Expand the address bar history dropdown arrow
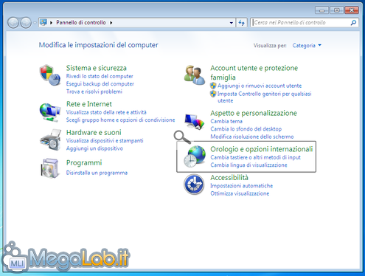This screenshot has height=276, width=365. pos(232,23)
